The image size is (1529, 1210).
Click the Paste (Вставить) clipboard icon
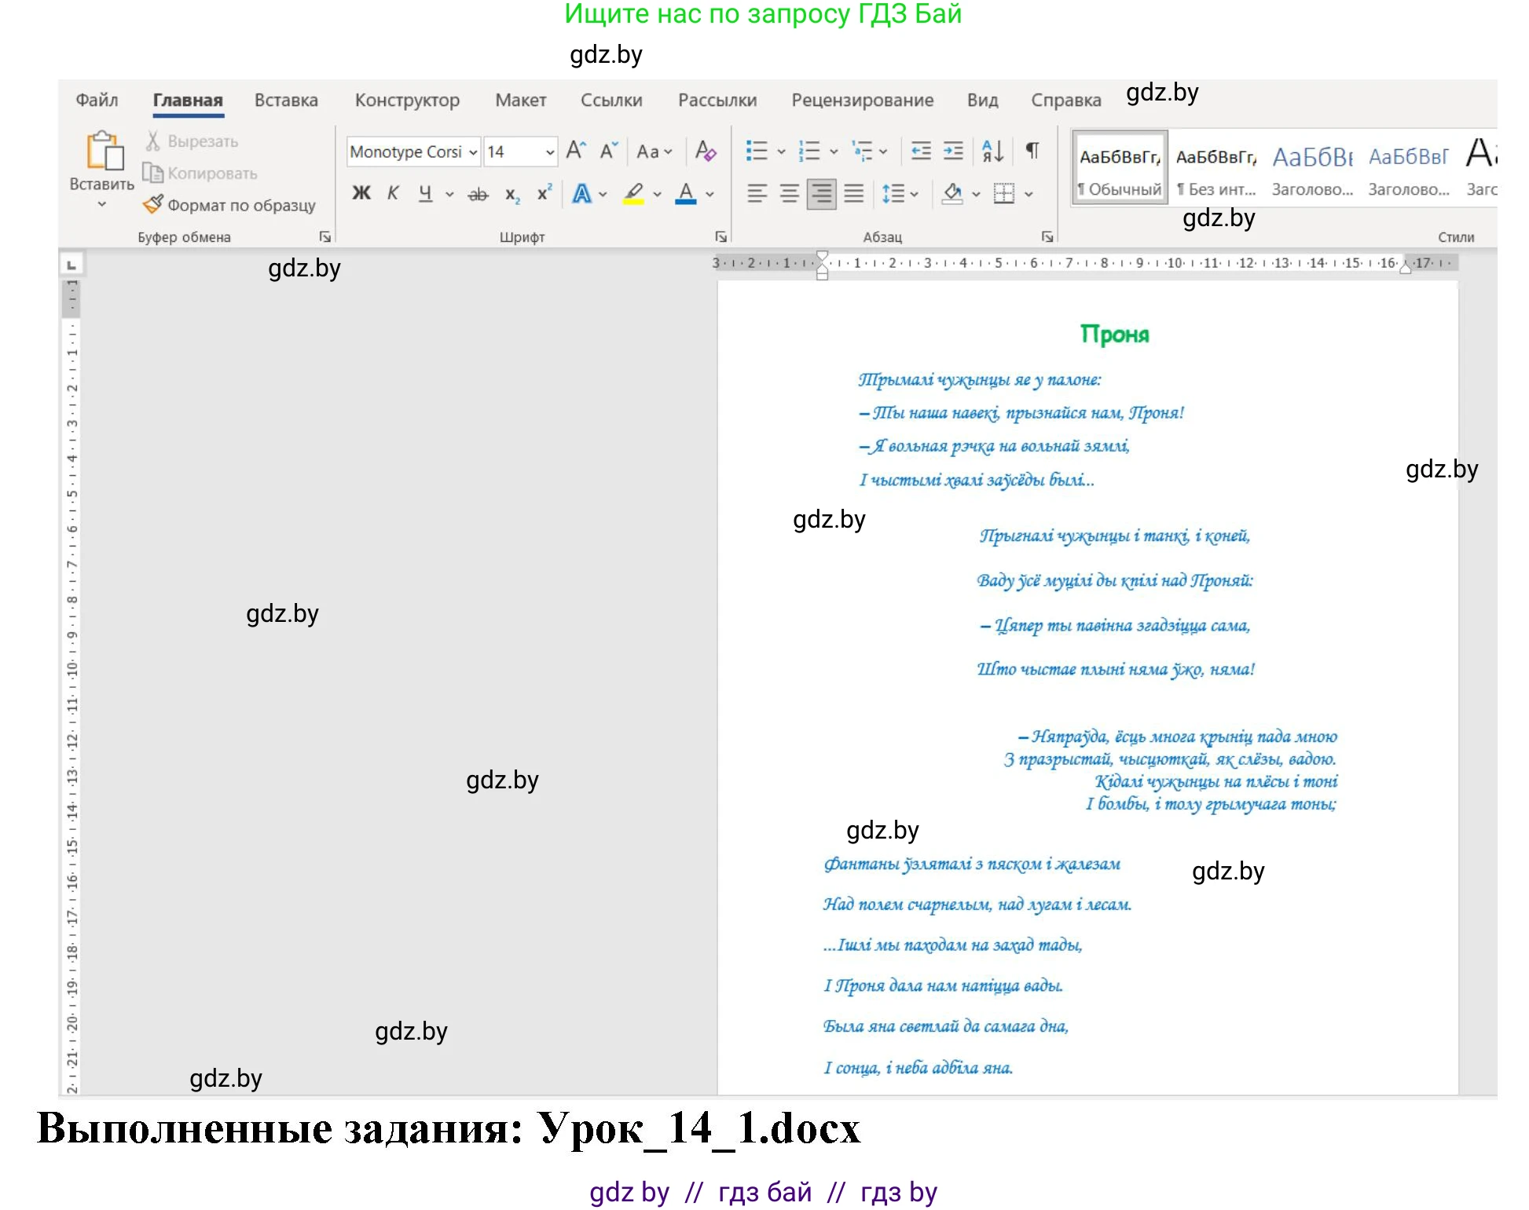104,151
